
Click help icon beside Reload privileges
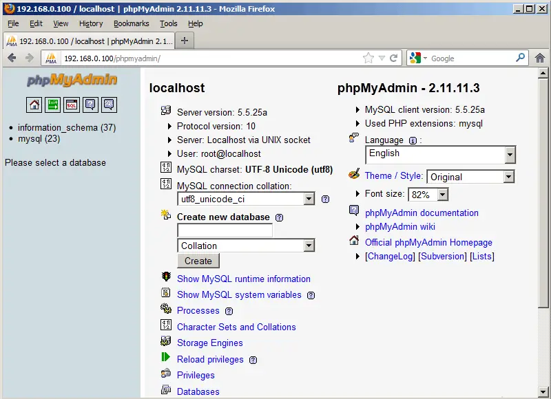253,360
